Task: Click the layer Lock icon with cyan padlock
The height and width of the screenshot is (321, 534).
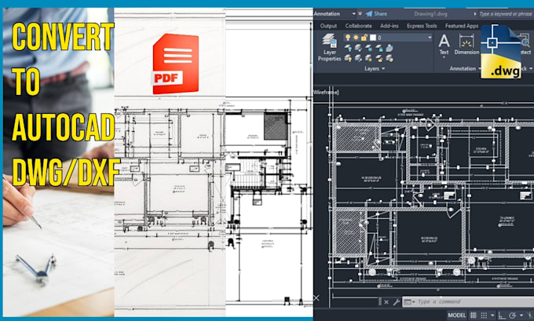Action: click(379, 48)
